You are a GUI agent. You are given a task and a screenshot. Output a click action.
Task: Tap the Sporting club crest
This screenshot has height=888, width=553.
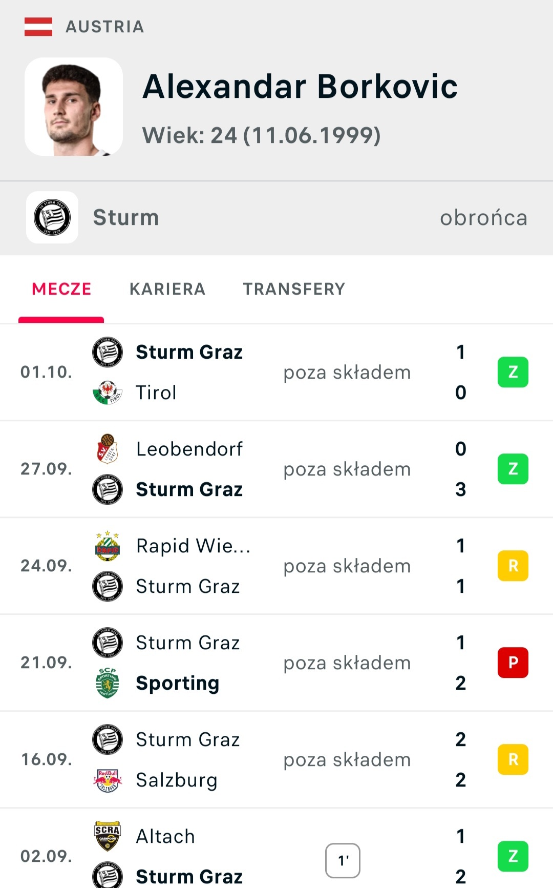(x=108, y=683)
